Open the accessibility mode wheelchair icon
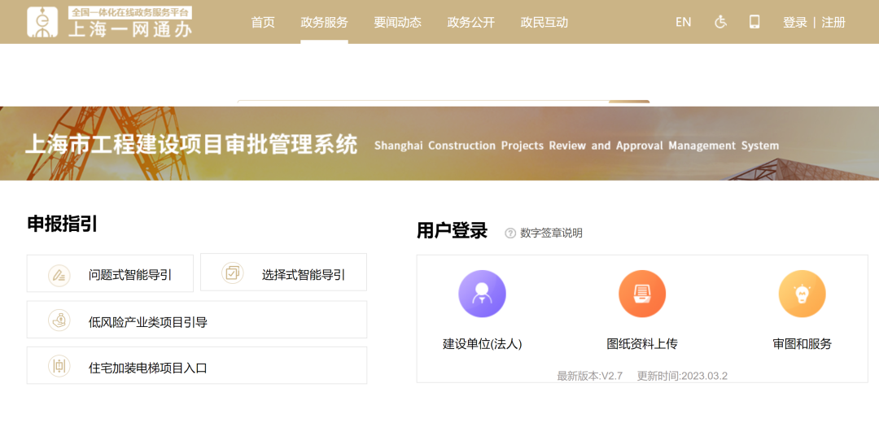The height and width of the screenshot is (436, 879). click(x=720, y=22)
